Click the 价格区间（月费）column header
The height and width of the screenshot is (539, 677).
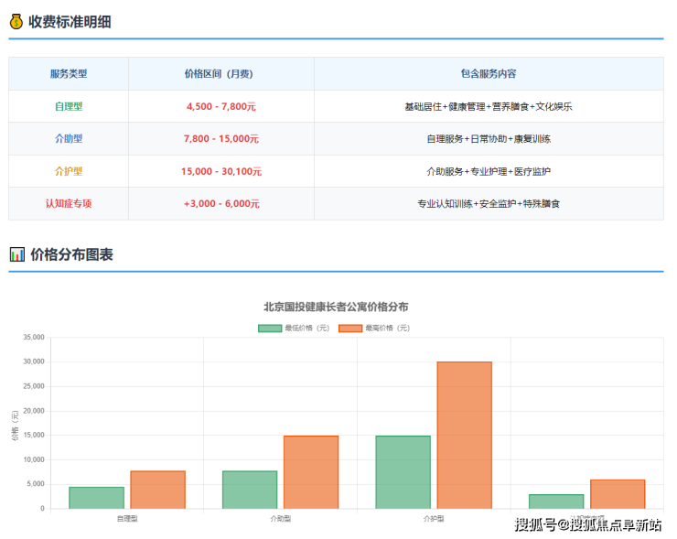click(220, 73)
